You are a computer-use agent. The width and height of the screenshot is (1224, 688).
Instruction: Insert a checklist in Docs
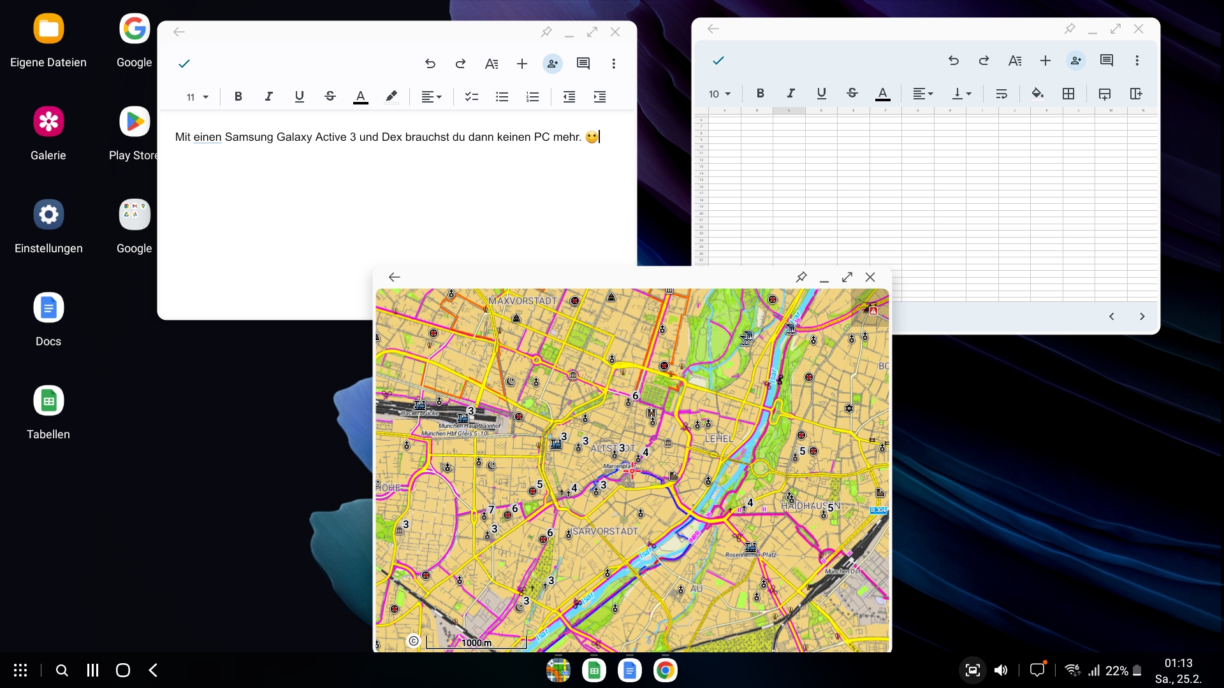(x=472, y=97)
